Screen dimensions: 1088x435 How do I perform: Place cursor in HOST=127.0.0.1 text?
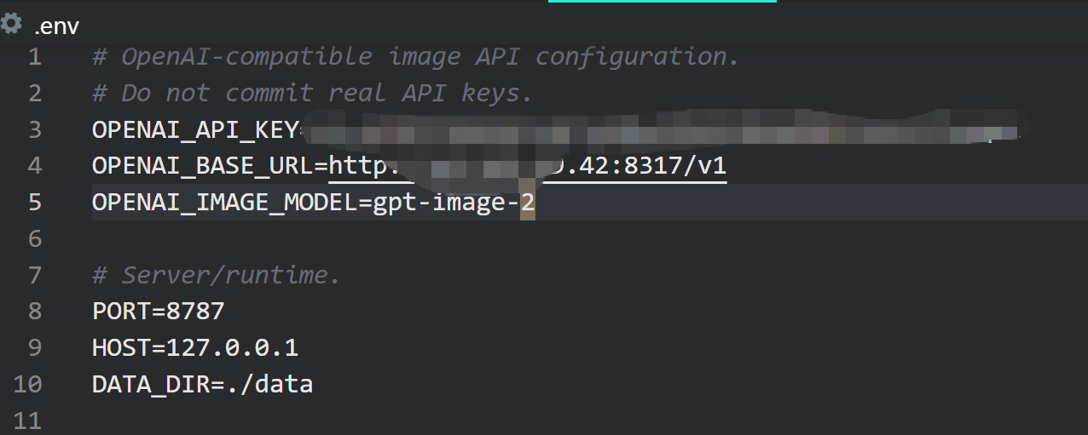195,348
